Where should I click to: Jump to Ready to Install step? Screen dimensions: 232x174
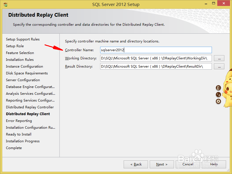pos(18,134)
